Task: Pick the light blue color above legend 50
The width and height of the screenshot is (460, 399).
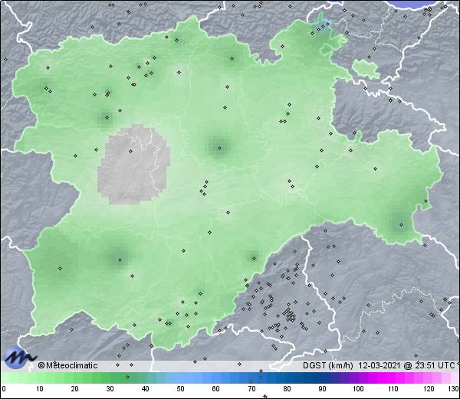Action: click(180, 378)
